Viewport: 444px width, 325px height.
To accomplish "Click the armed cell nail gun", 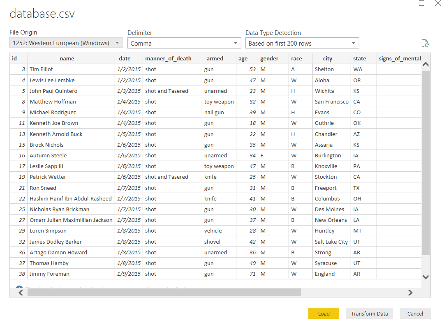I will coord(219,113).
